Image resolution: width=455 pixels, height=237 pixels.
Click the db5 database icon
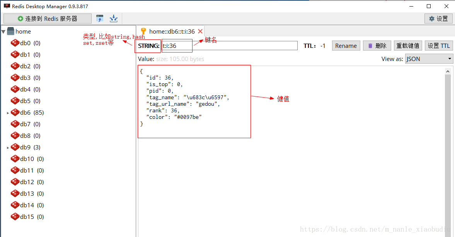coord(15,101)
